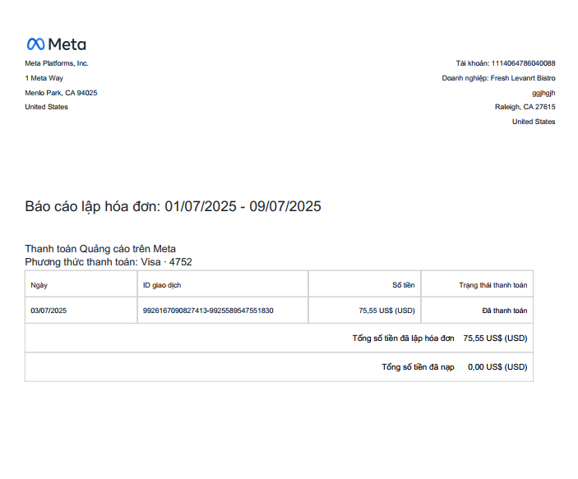
Task: Select 'Phương thức thanh toán: Visa · 4752'
Action: point(109,262)
